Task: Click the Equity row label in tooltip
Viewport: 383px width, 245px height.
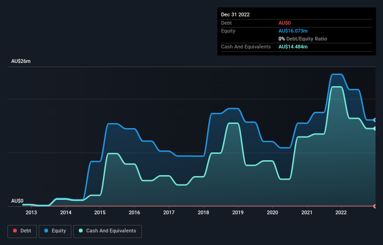Action: (228, 31)
